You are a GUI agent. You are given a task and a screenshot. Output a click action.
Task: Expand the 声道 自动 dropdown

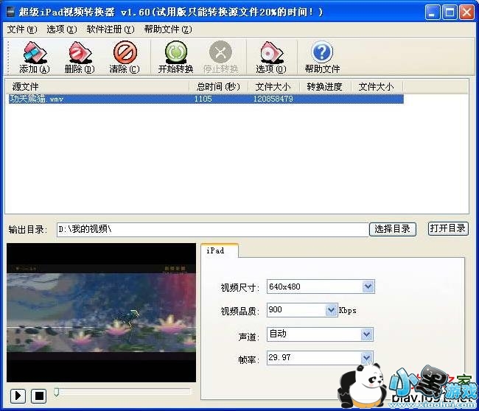[366, 334]
